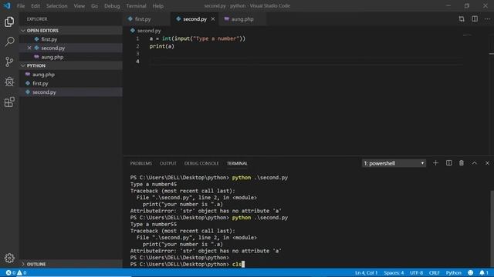Select the Terminal panel tab
The width and height of the screenshot is (494, 277).
pyautogui.click(x=237, y=163)
